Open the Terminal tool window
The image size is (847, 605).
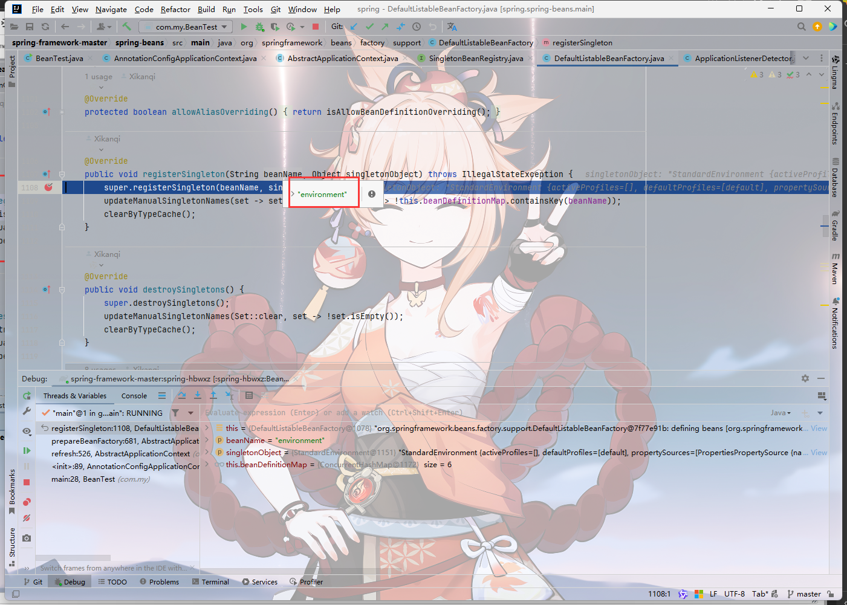[210, 582]
